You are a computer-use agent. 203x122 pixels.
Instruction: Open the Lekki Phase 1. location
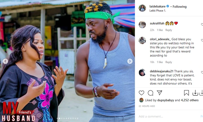pyautogui.click(x=158, y=11)
